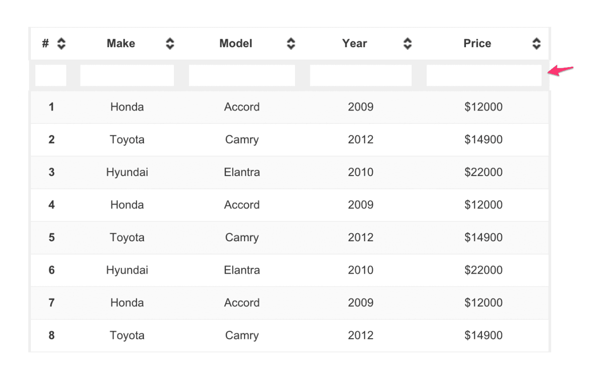Screen dimensions: 598x389
Task: Select the Hyundai cell in row 3
Action: (x=127, y=173)
